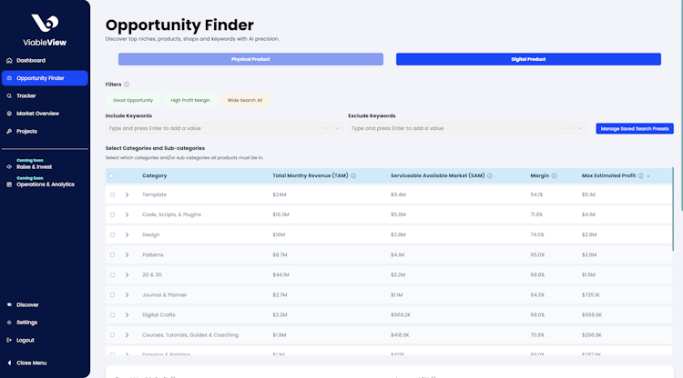Click the Market Overview sidebar icon
The image size is (683, 378).
[x=9, y=114]
